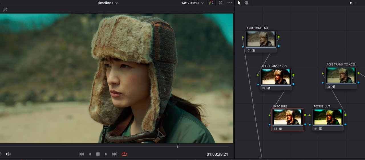Click the FX badge on node 05
Screen dimensions: 365x160
point(334,87)
